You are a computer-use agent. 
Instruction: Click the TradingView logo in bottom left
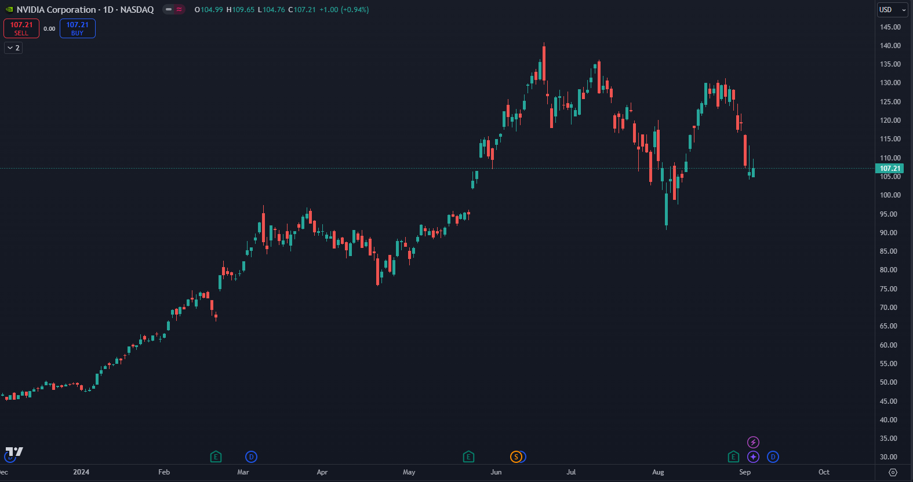coord(14,452)
